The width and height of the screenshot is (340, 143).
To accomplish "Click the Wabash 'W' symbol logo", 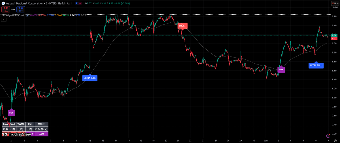I will click(x=3, y=3).
